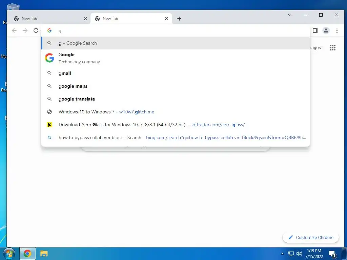347x260 pixels.
Task: Open Chrome's three-dot menu
Action: pos(337,30)
